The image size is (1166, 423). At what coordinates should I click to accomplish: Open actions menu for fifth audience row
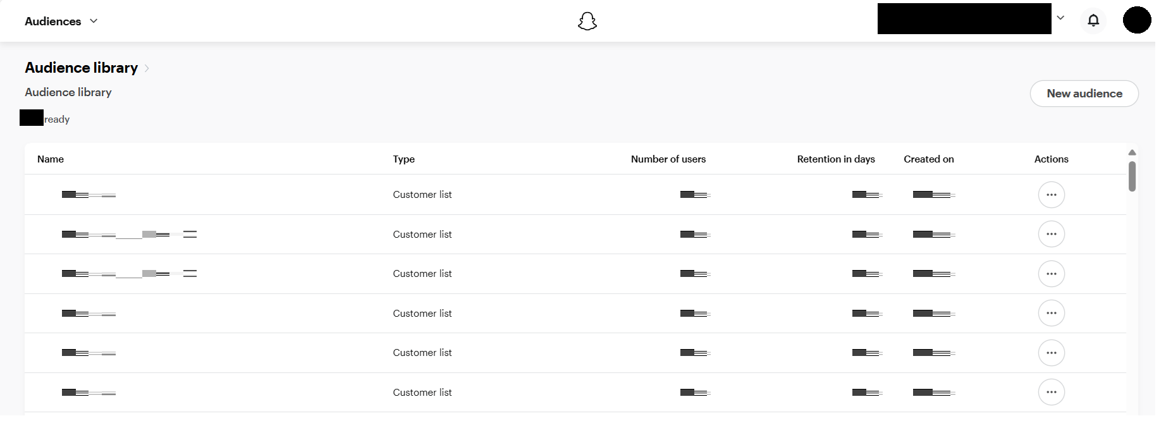1051,353
